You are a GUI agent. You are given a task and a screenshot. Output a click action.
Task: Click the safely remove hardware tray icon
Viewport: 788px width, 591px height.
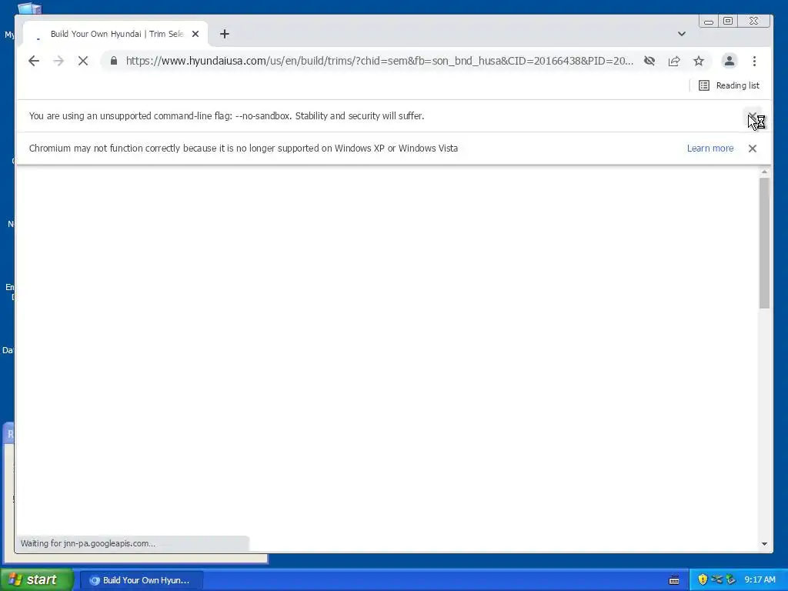[x=730, y=579]
